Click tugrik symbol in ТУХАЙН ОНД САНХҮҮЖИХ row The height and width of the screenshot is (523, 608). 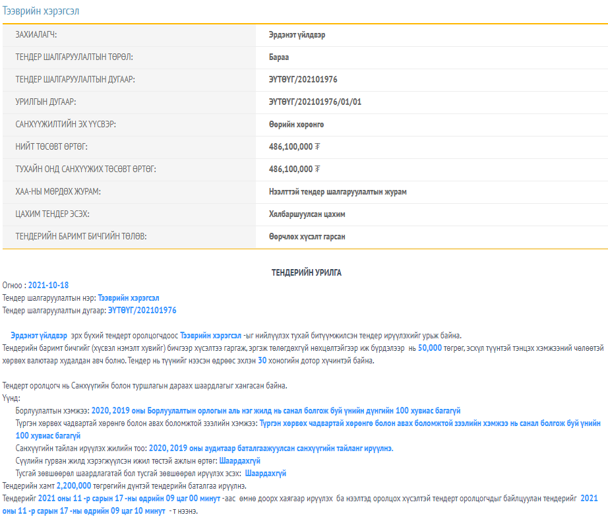tap(318, 169)
